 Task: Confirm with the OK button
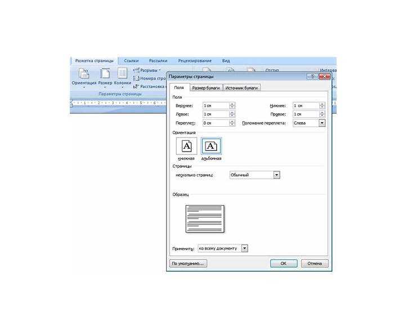284,263
